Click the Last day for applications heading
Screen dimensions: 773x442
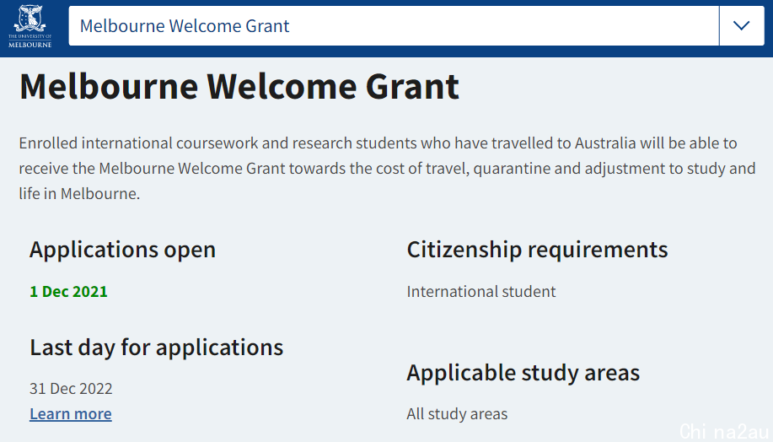pyautogui.click(x=156, y=348)
